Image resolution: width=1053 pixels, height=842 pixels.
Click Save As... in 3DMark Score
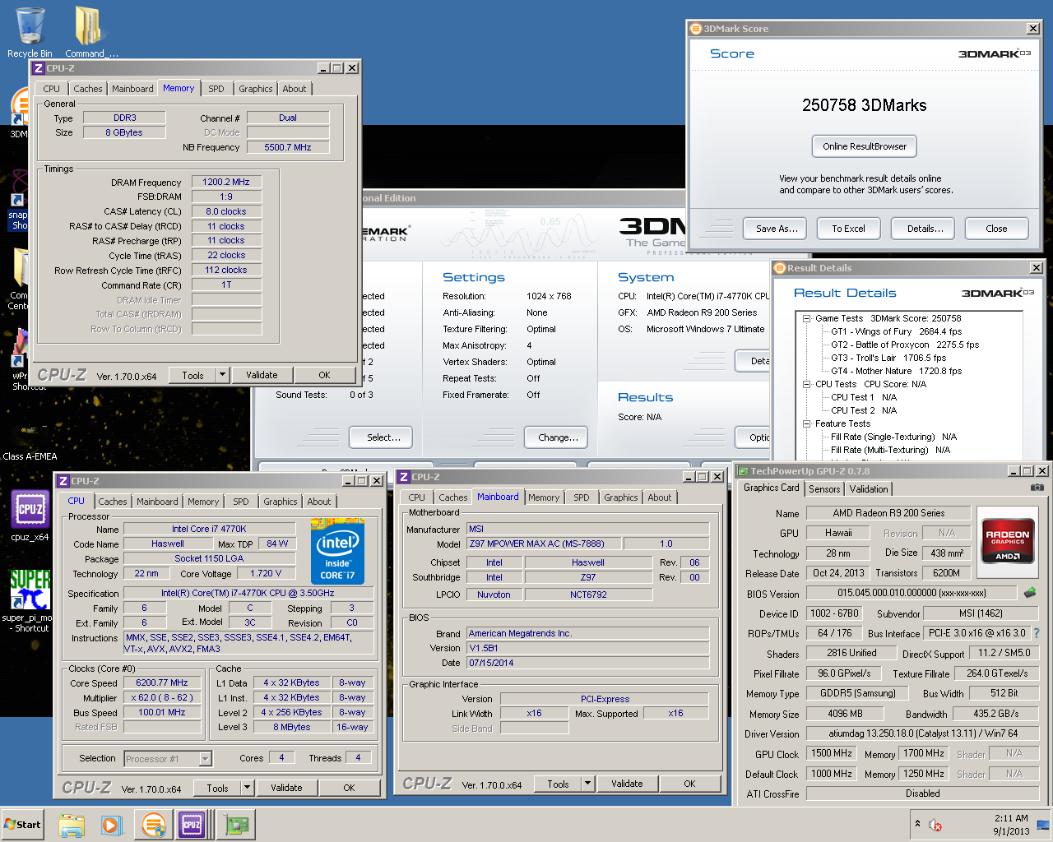(x=777, y=229)
